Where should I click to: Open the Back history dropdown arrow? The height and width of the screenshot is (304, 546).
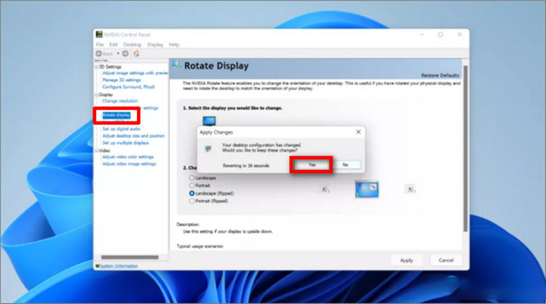[118, 54]
